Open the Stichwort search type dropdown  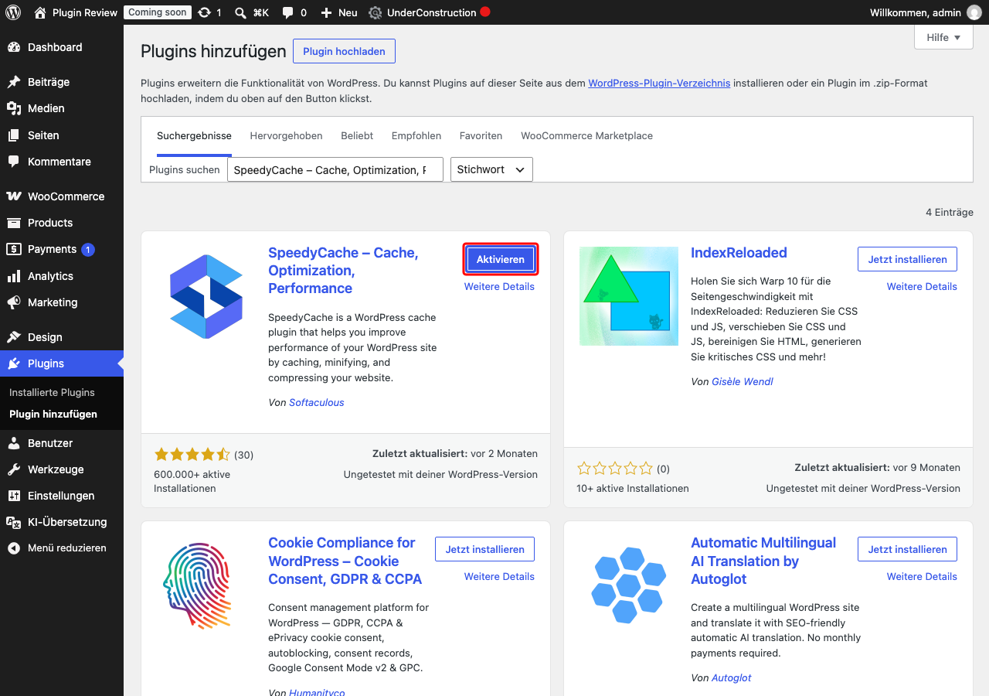point(491,169)
